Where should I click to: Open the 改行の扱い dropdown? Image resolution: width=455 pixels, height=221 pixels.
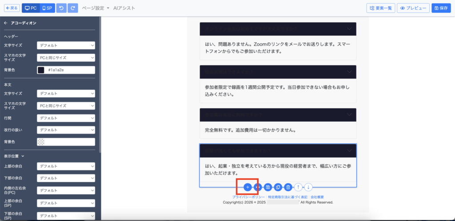66,130
